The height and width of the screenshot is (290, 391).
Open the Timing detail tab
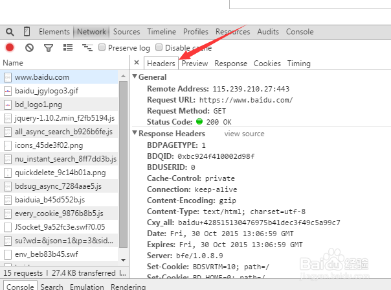(x=299, y=64)
